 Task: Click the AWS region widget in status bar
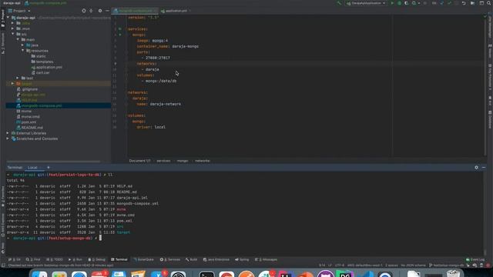[364, 265]
